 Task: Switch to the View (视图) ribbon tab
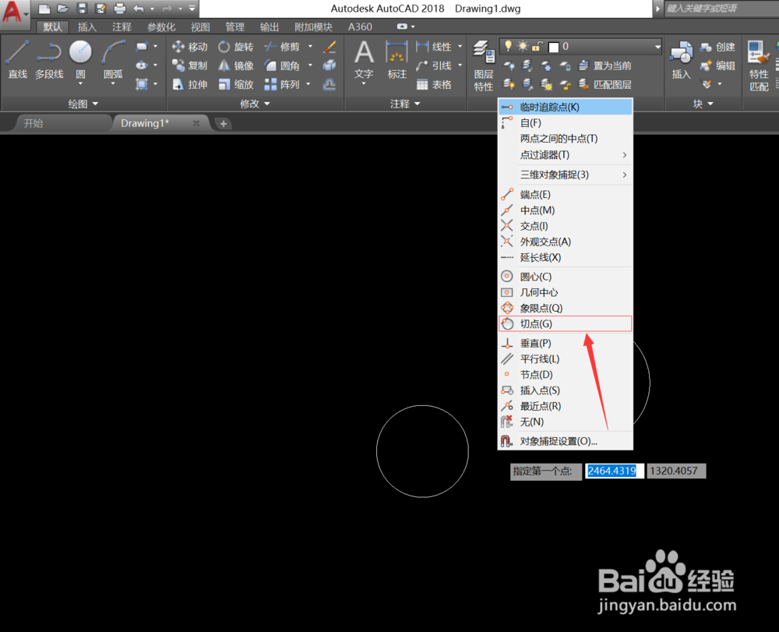point(200,26)
